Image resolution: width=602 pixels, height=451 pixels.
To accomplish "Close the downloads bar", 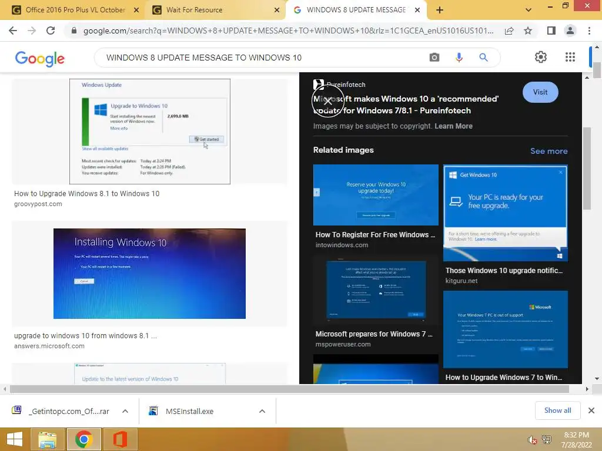I will point(591,410).
